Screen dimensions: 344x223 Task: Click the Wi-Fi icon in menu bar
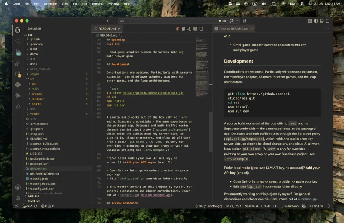tap(284, 4)
